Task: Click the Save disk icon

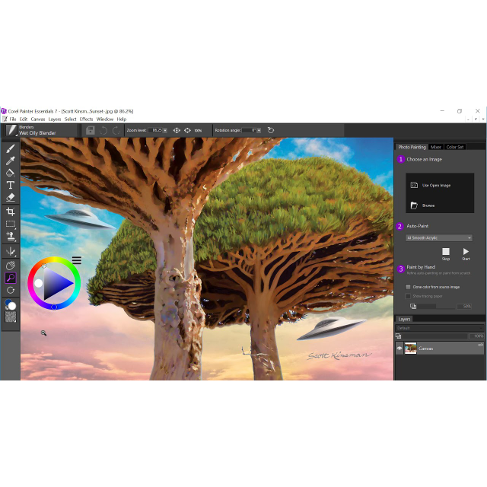Action: coord(91,130)
